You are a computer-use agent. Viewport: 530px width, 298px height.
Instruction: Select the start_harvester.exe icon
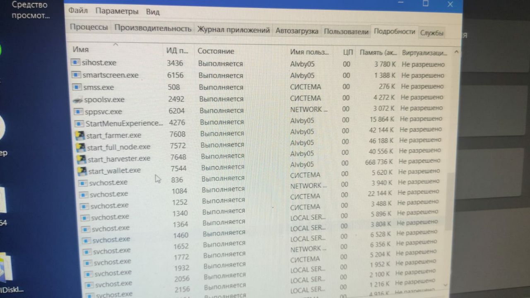click(82, 159)
